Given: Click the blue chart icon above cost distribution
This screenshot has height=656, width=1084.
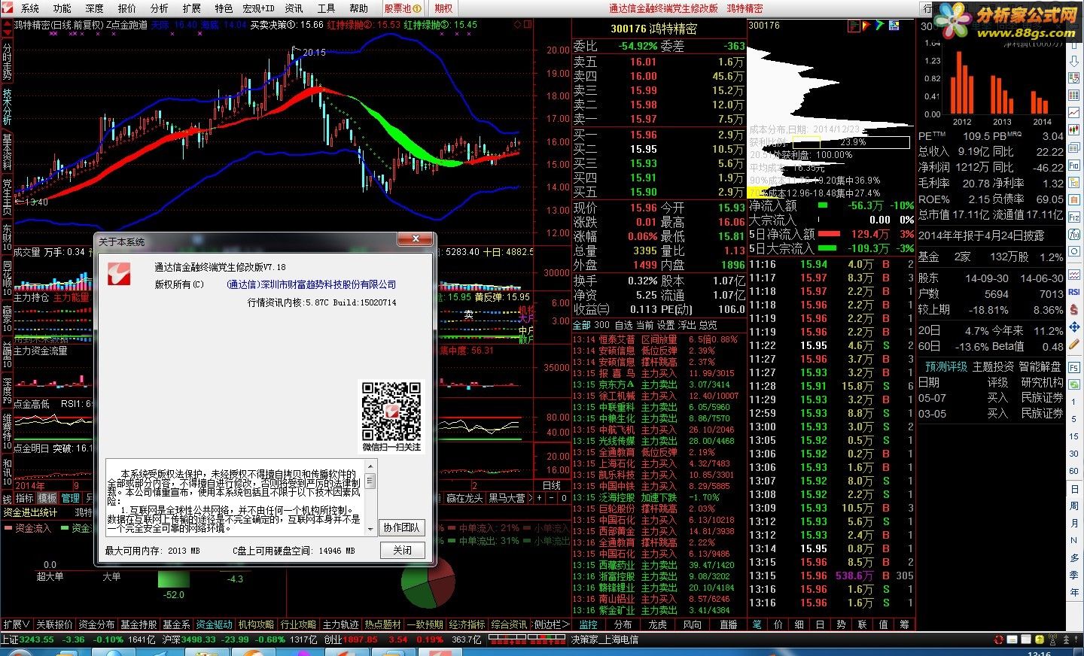Looking at the screenshot, I should [894, 26].
